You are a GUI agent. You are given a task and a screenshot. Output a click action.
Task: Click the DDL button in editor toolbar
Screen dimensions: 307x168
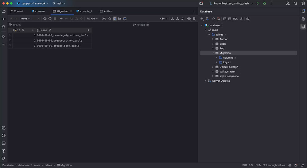point(104,19)
